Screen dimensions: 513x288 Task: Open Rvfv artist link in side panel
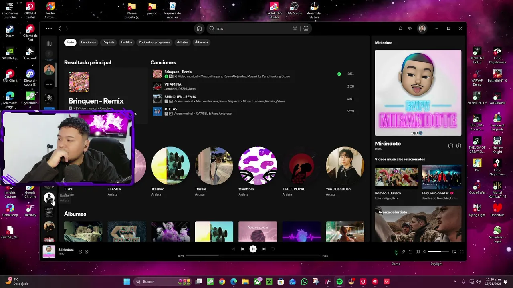[x=378, y=149]
